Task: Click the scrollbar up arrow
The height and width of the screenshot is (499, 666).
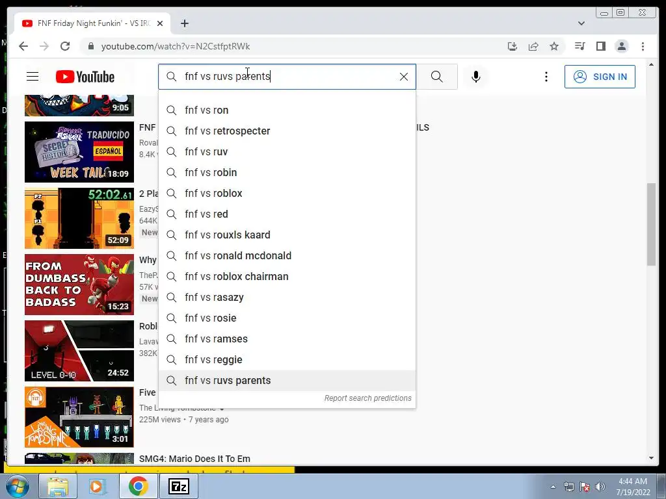Action: pyautogui.click(x=651, y=64)
